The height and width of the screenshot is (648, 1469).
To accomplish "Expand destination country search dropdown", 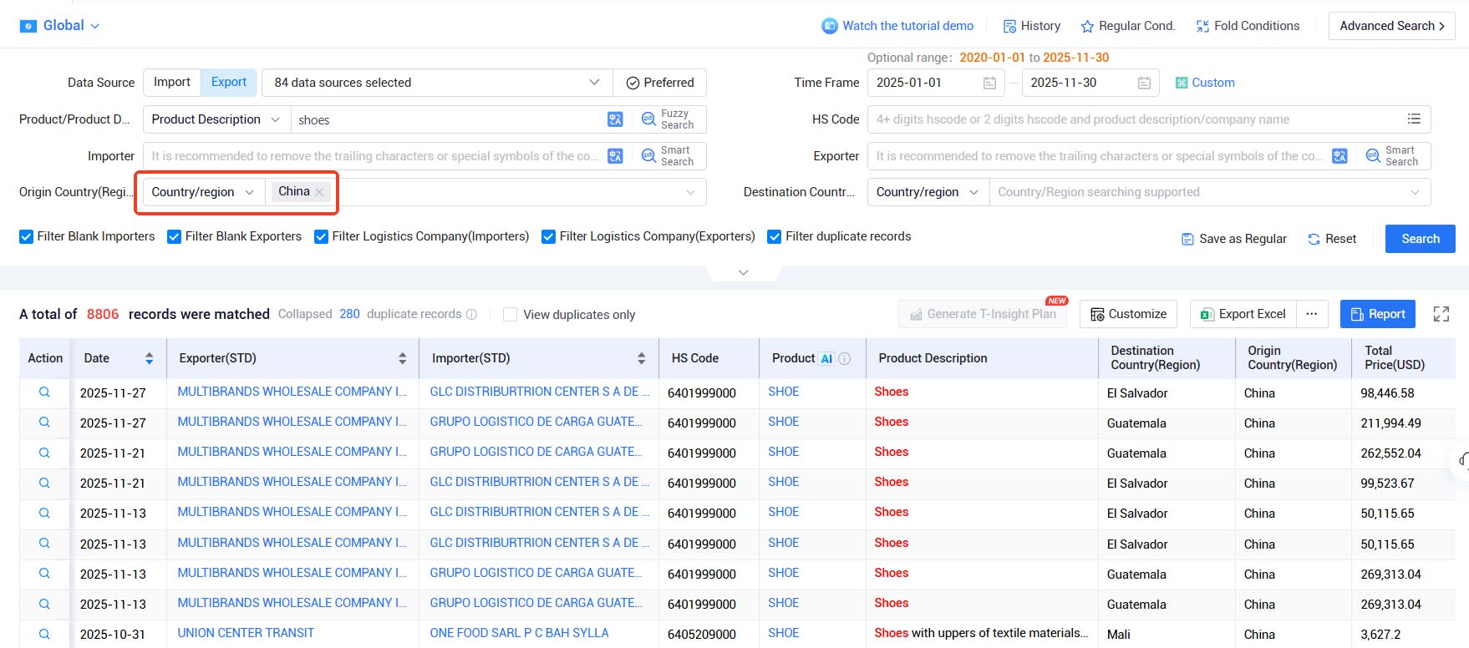I will tap(1415, 192).
